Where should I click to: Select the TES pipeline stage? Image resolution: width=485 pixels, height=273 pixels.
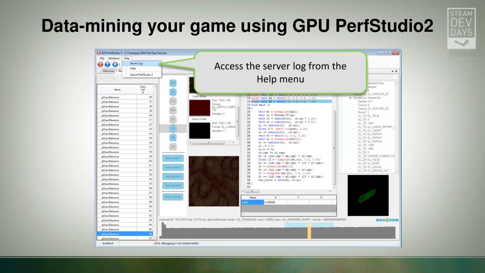[x=173, y=110]
